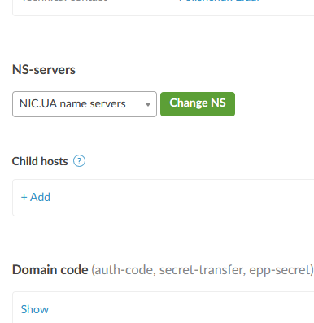This screenshot has width=314, height=323.
Task: Click the NS-servers section heading
Action: (x=44, y=70)
